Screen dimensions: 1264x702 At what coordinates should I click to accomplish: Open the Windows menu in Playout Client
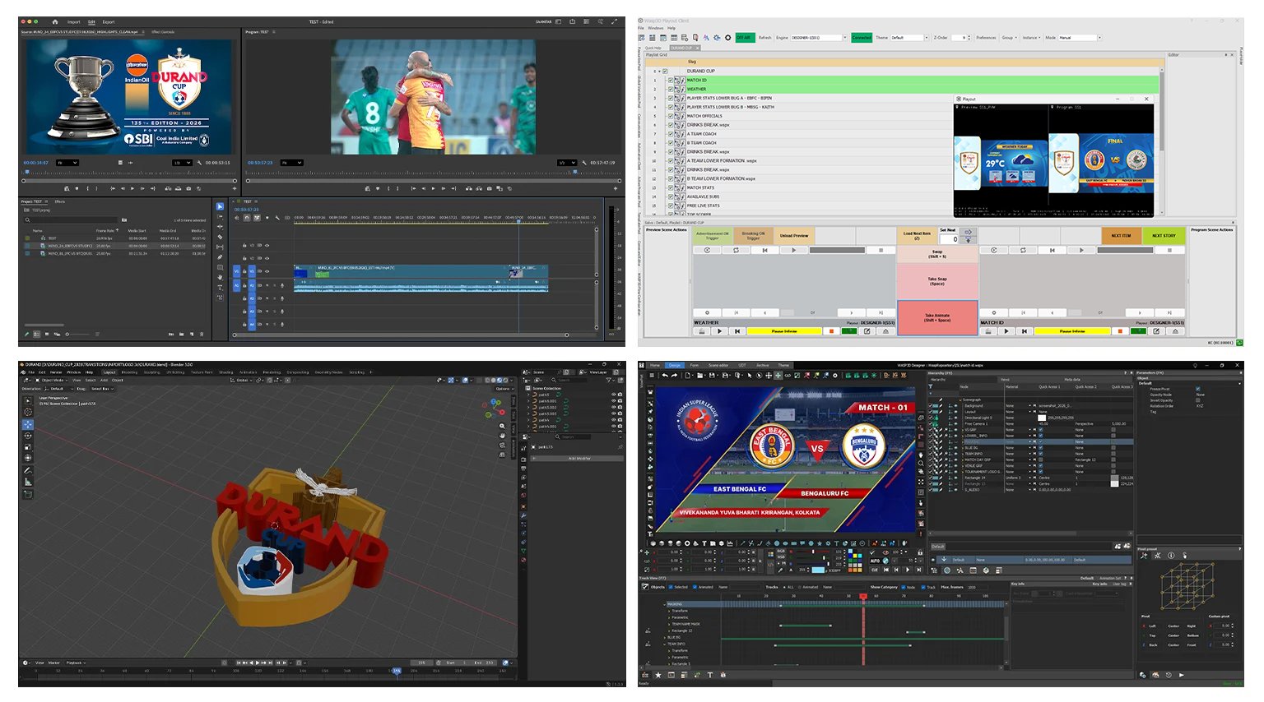pos(656,28)
